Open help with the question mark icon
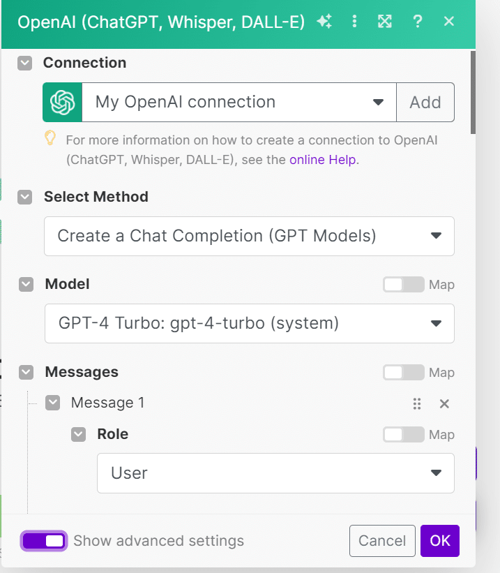Viewport: 500px width, 573px height. 418,22
